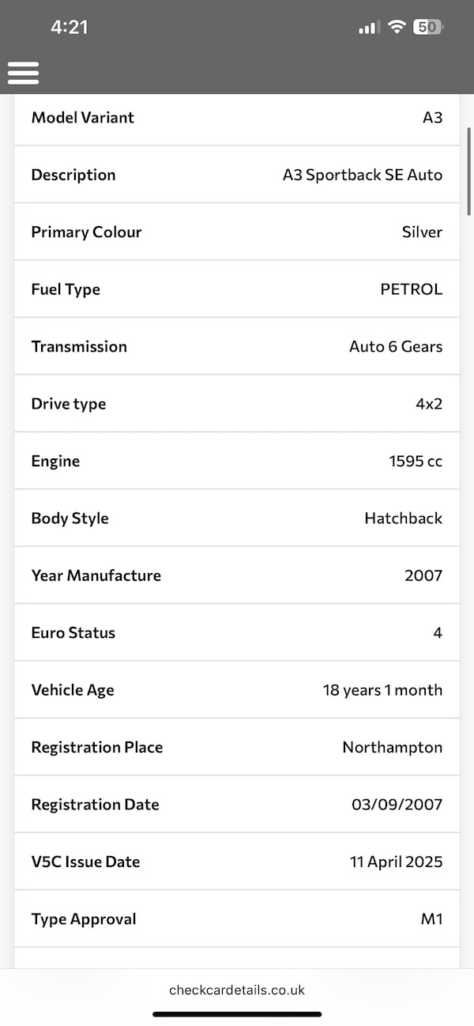Open the hamburger menu icon
474x1026 pixels.
24,73
